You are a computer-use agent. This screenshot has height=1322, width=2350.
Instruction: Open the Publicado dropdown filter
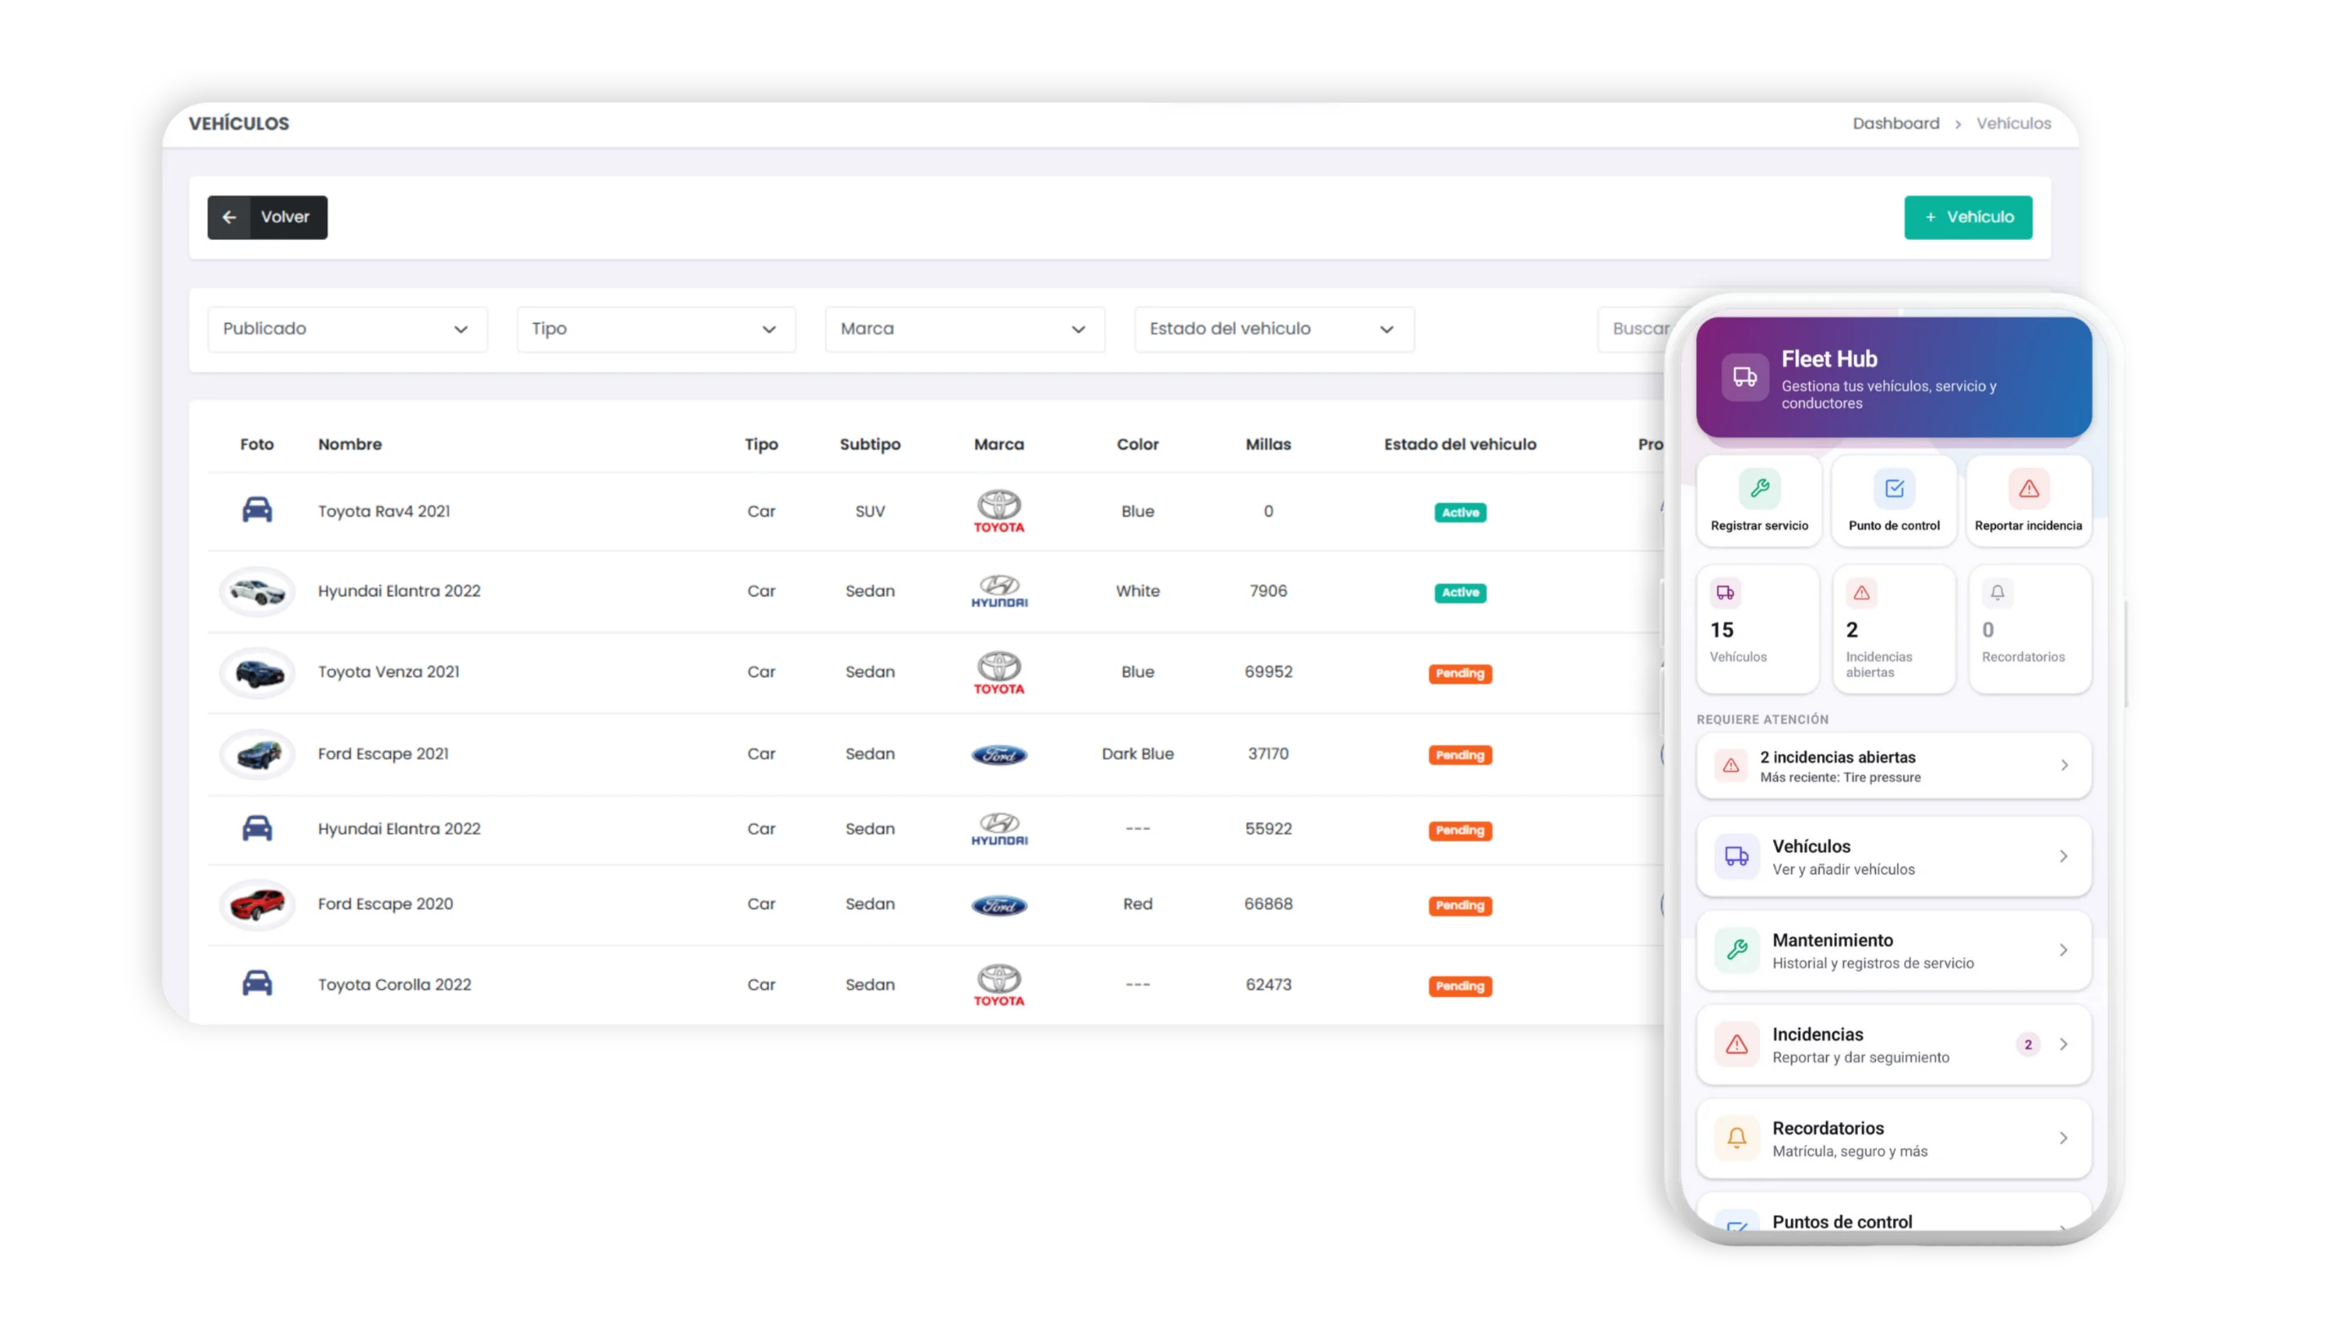[x=347, y=328]
